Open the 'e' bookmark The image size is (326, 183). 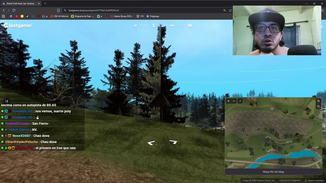coord(100,16)
